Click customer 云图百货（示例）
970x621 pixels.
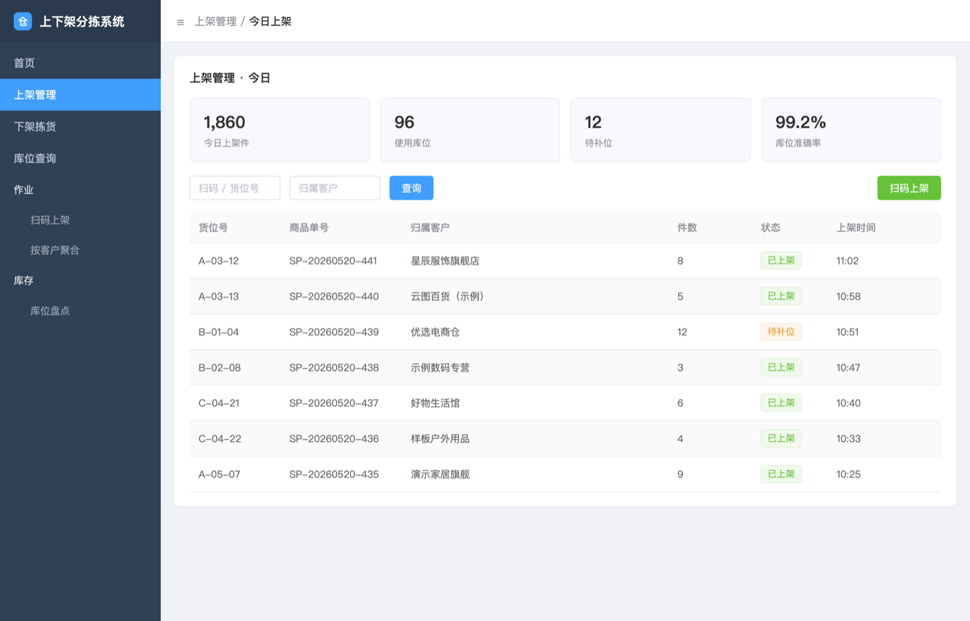tap(448, 296)
